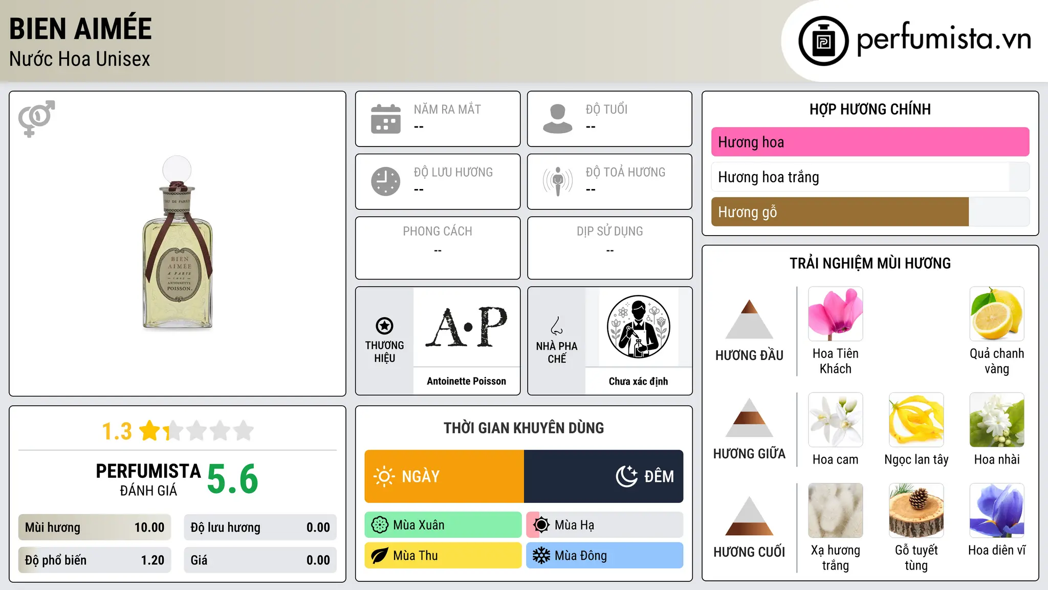Click the Giá 0.00 score box
The width and height of the screenshot is (1048, 590).
[260, 560]
